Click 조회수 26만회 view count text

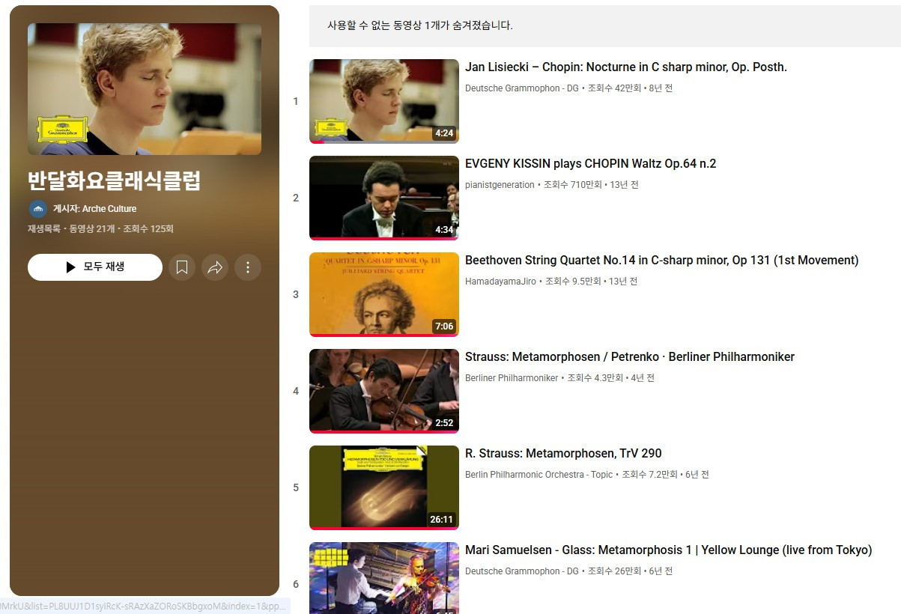615,571
